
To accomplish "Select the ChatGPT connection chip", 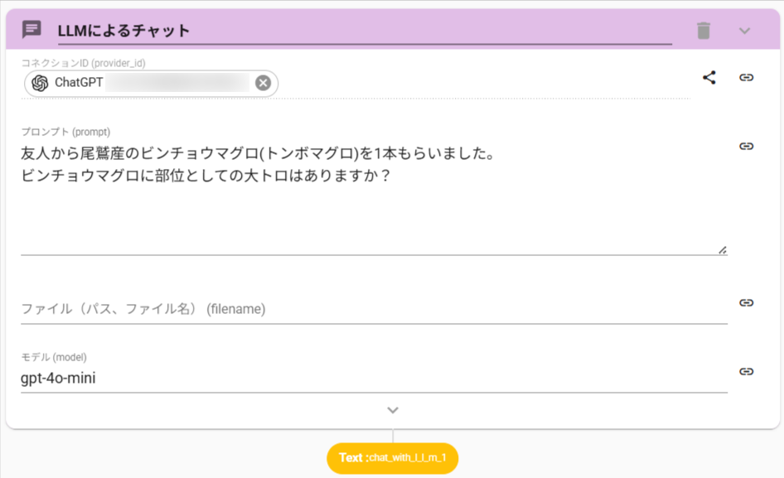I will point(79,83).
